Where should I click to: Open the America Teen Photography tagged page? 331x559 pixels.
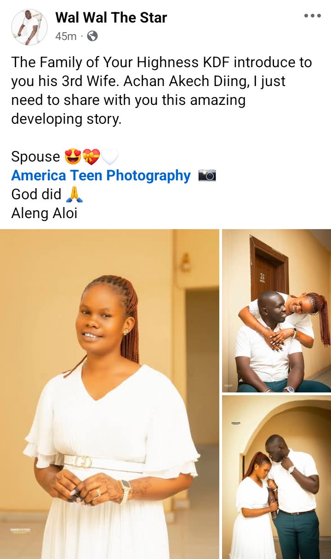click(101, 175)
